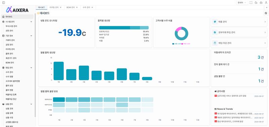Click the 매출 관리 shortcut icon
Screen dimensions: 269x127
click(215, 22)
